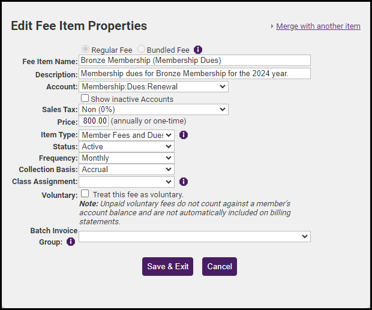
Task: Click the info icon next to Class Assignment
Action: click(x=184, y=181)
